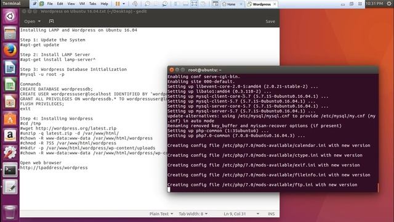Click terminal line 'Enabling site 000-default.'
The image size is (394, 222).
(x=201, y=81)
